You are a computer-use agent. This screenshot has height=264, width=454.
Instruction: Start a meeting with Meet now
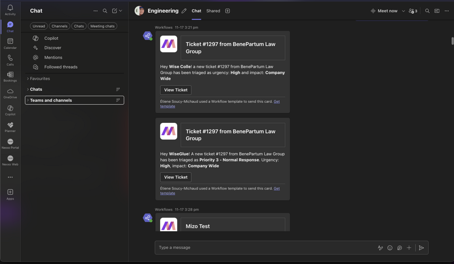[x=384, y=11]
